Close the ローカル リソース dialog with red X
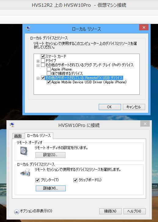 tap(144, 27)
